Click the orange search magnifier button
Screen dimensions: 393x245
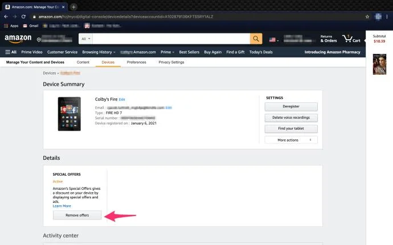[256, 39]
